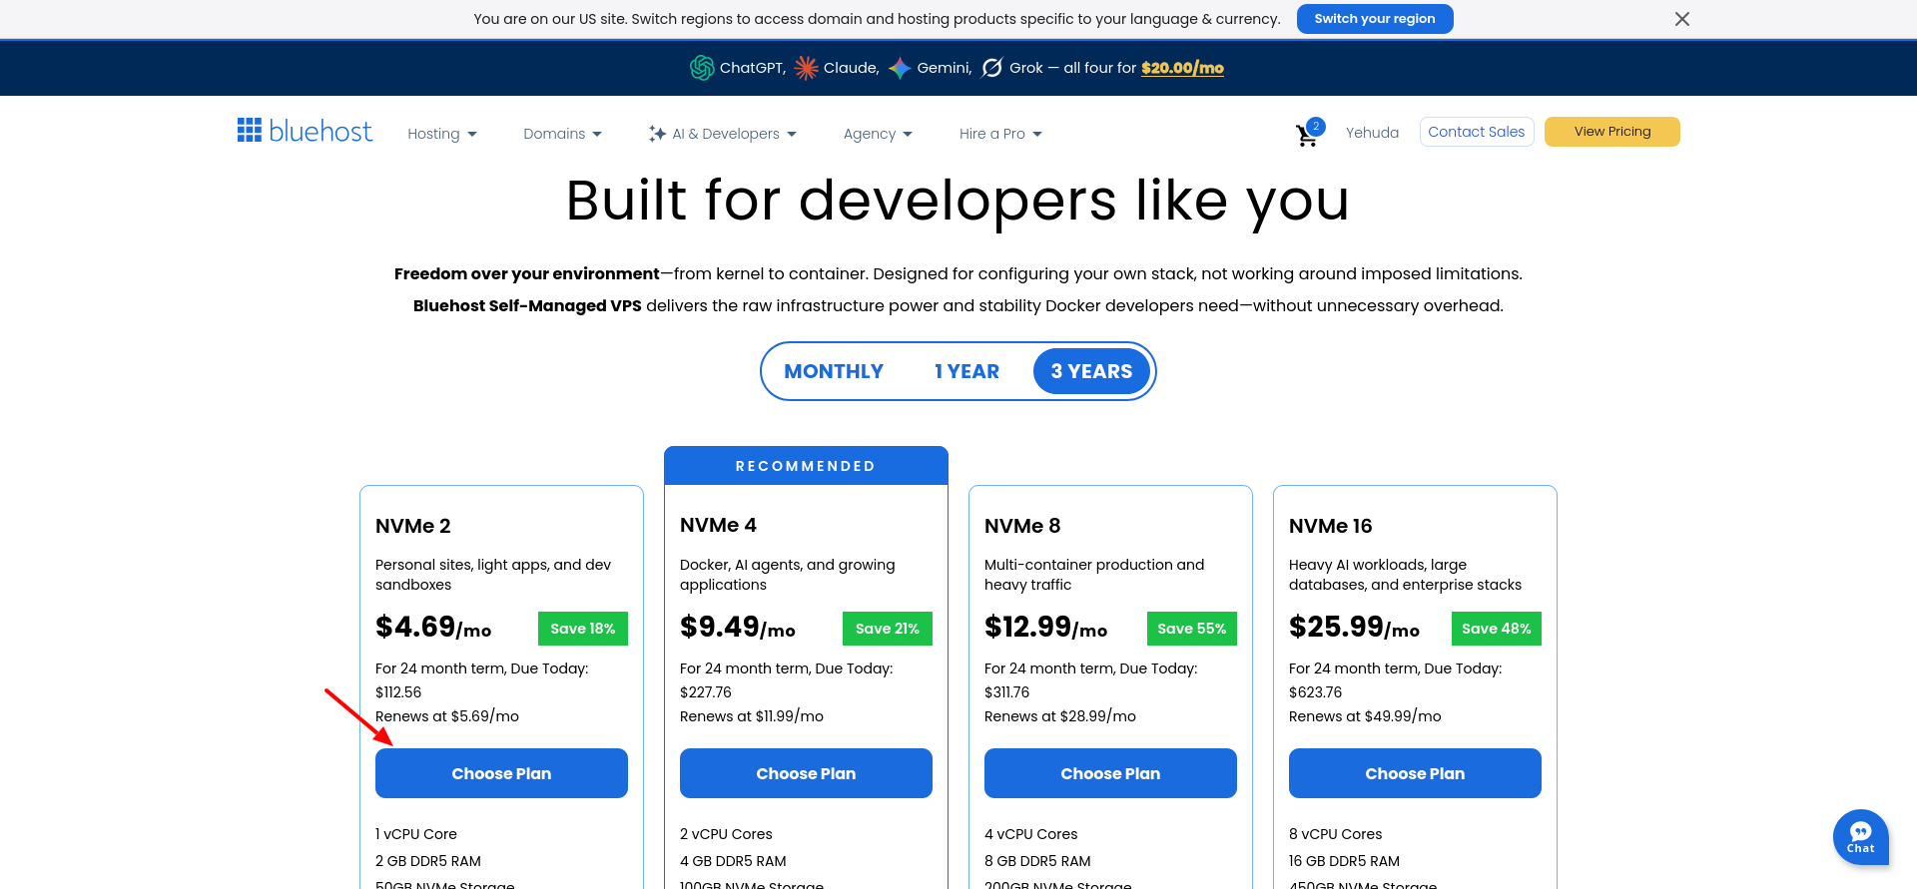Click the NVMe 8 plan title
This screenshot has height=889, width=1917.
tap(1022, 526)
